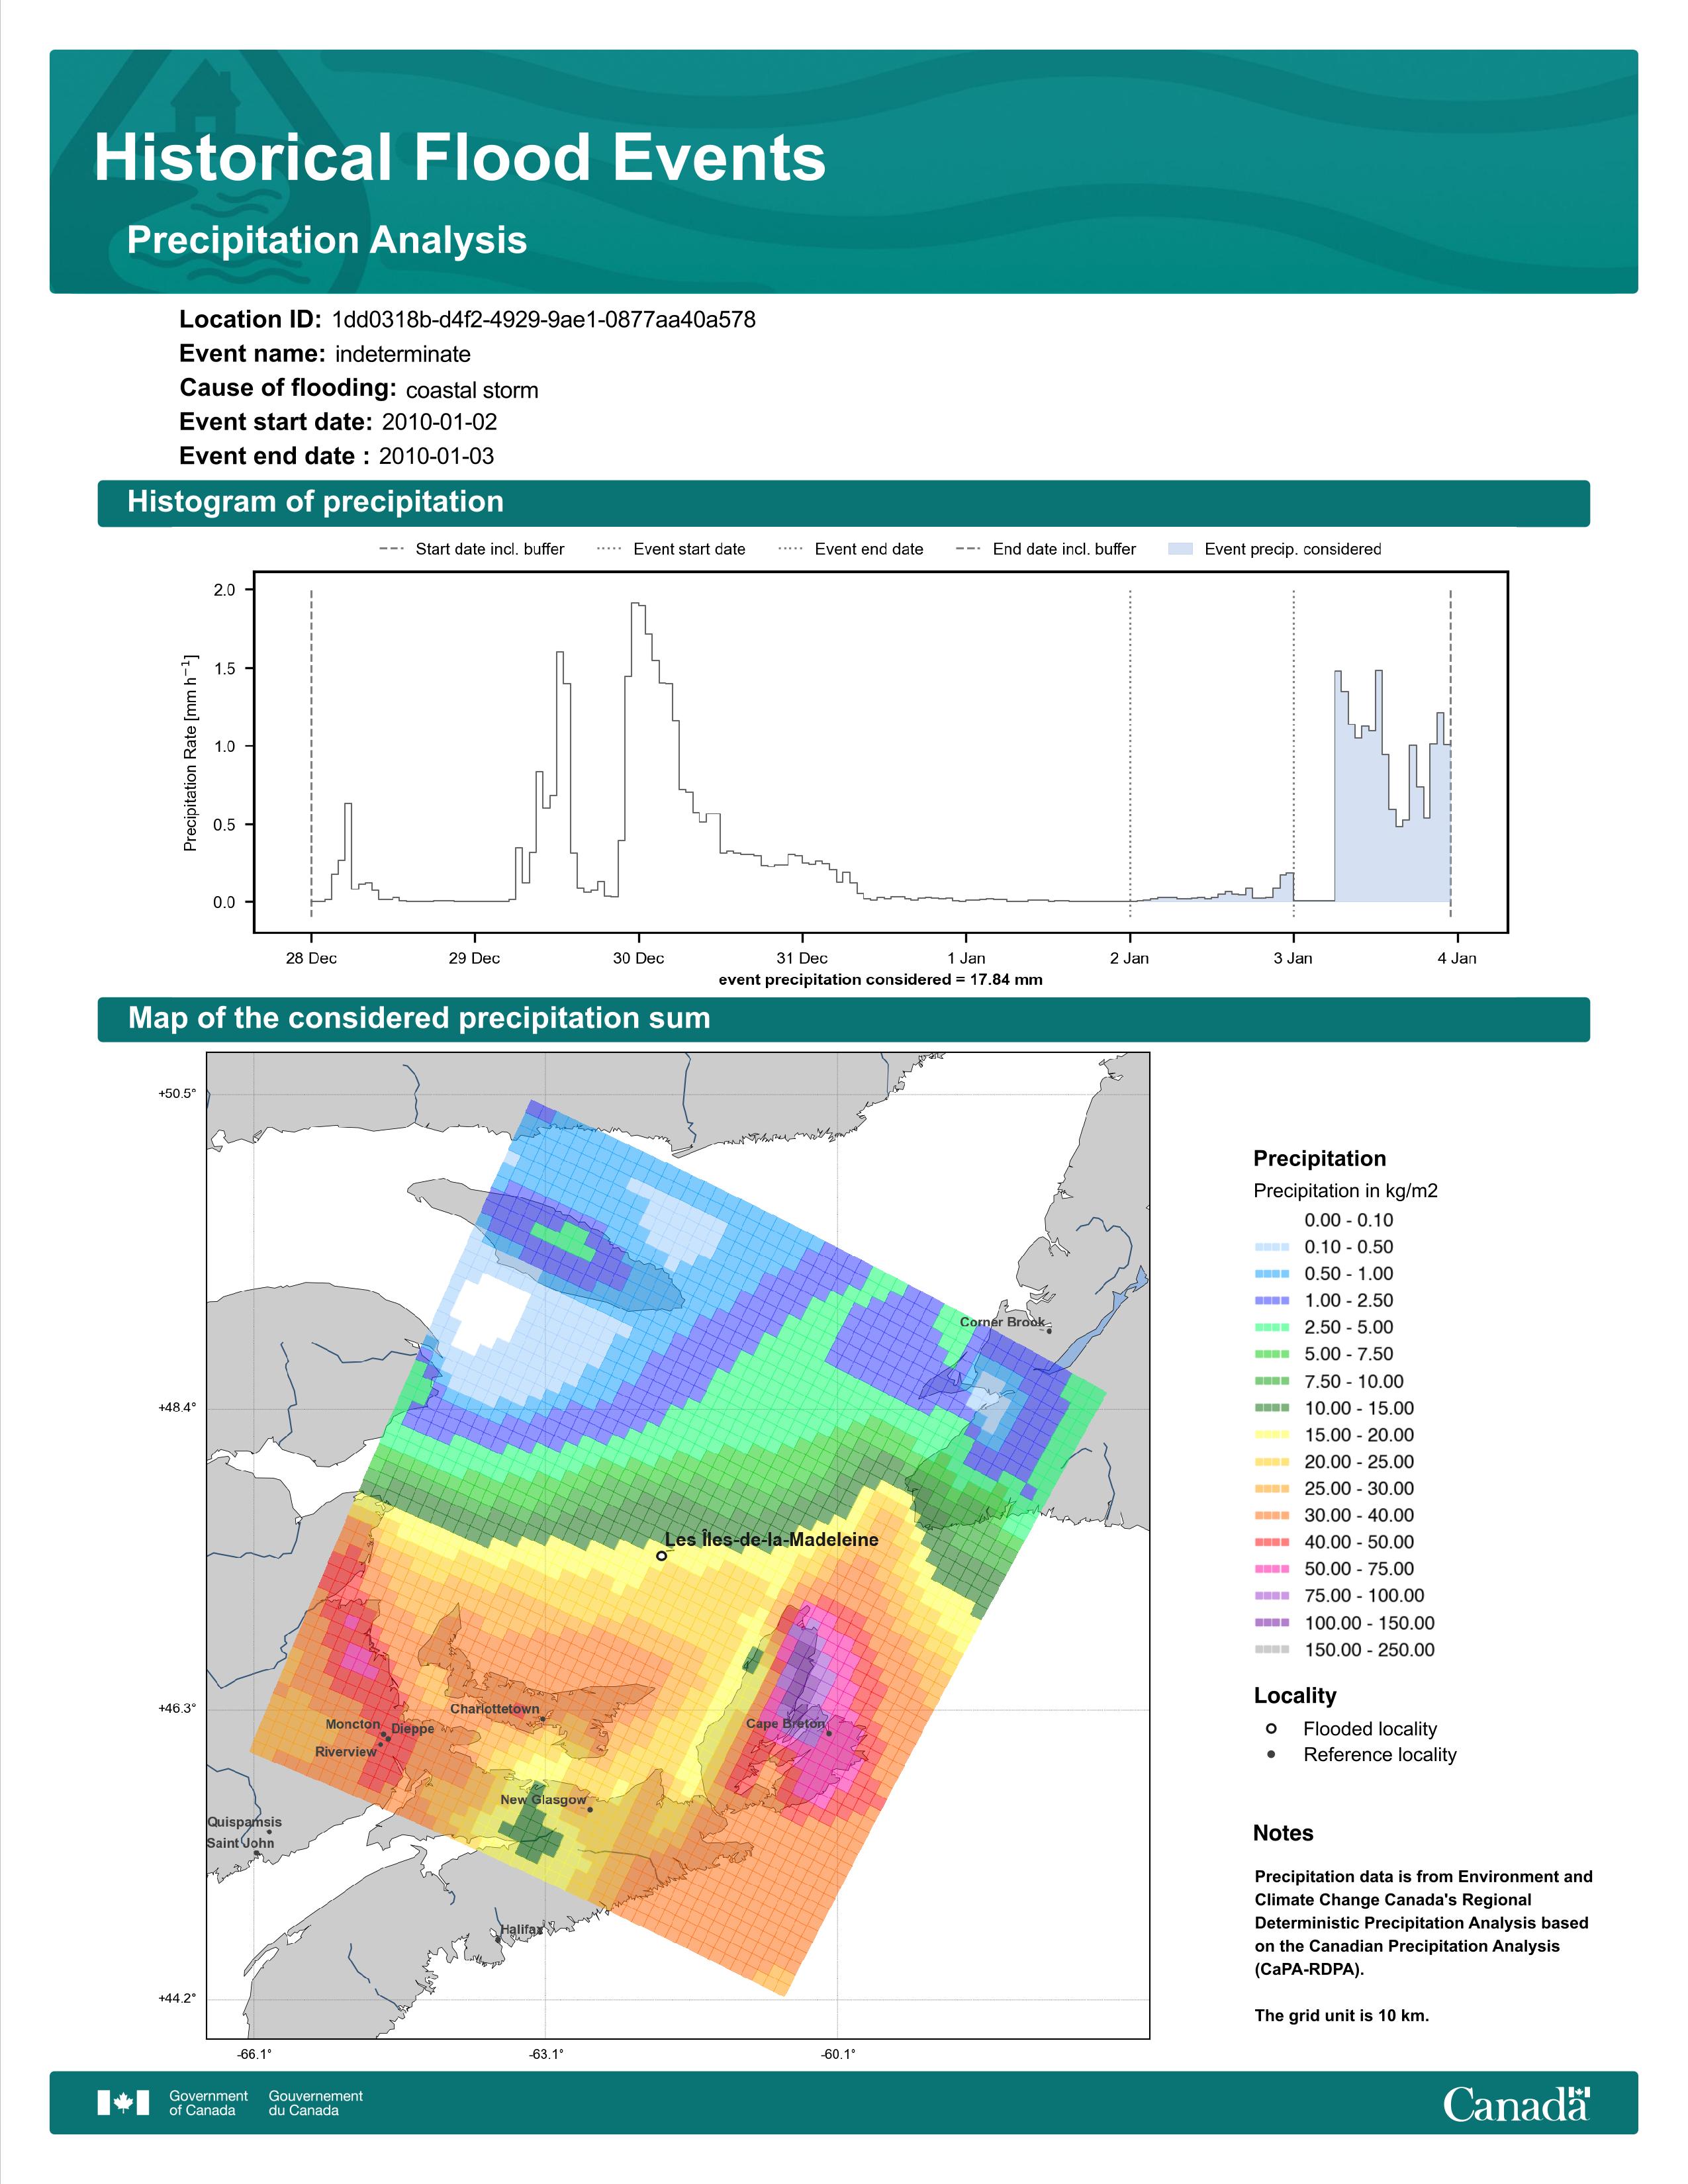
Task: Click the Government of Canada flag logo
Action: tap(123, 2103)
